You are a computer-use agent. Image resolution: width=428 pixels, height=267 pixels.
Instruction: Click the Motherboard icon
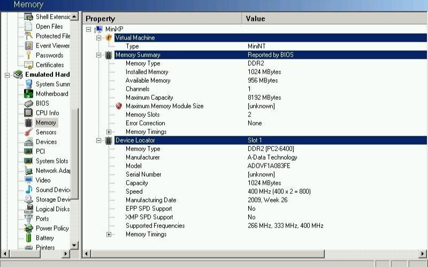[29, 94]
